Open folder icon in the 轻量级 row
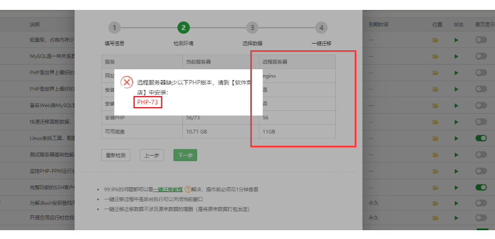This screenshot has width=495, height=239. pyautogui.click(x=436, y=40)
